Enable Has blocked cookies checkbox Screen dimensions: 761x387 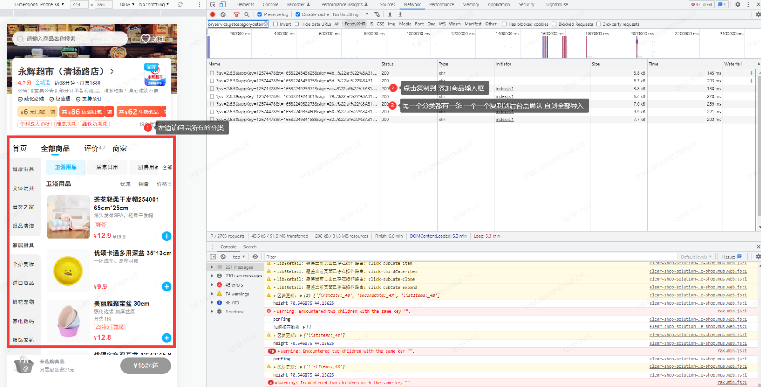point(504,24)
